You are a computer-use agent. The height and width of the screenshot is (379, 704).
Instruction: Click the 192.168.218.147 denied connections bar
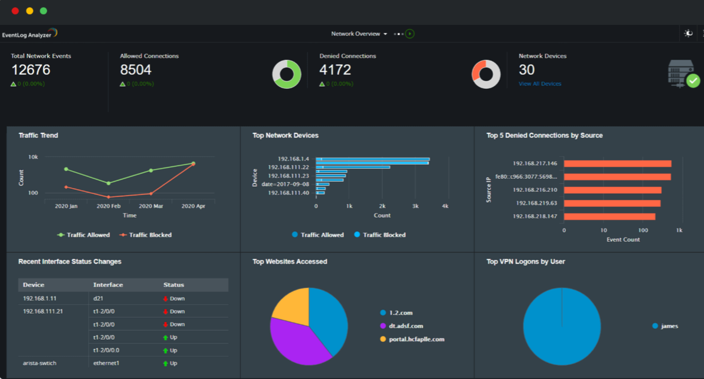(x=609, y=216)
